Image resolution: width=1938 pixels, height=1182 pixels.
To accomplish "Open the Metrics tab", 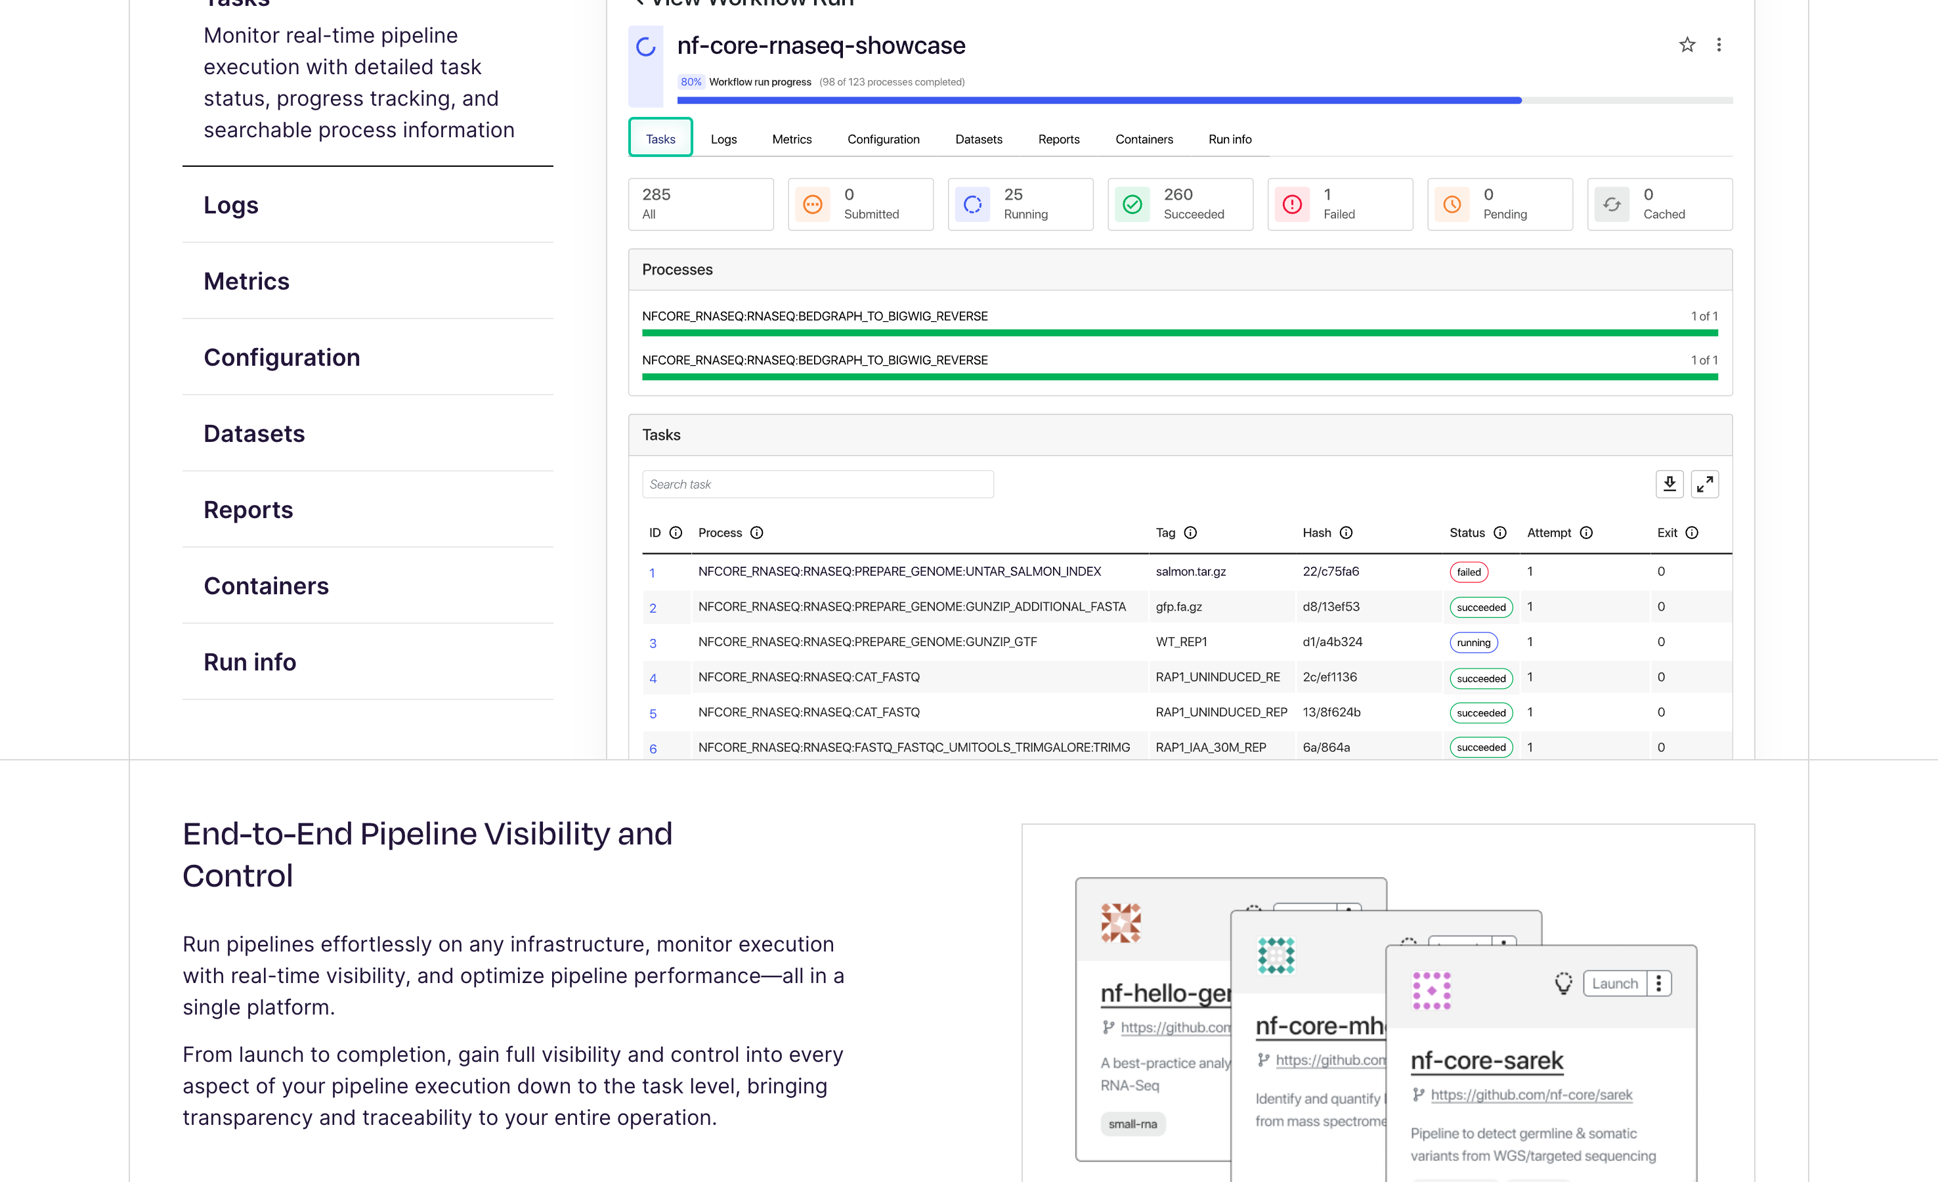I will 791,139.
